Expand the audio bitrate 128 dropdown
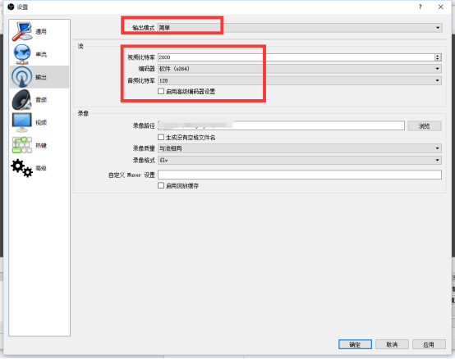 pyautogui.click(x=300, y=80)
